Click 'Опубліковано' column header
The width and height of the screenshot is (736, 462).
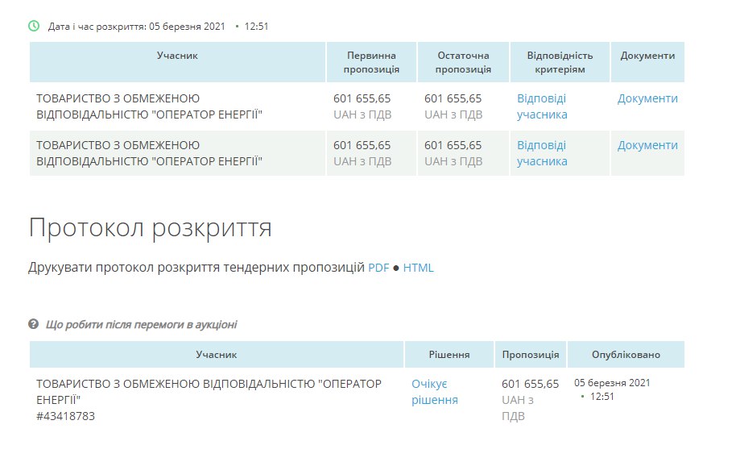tap(626, 355)
